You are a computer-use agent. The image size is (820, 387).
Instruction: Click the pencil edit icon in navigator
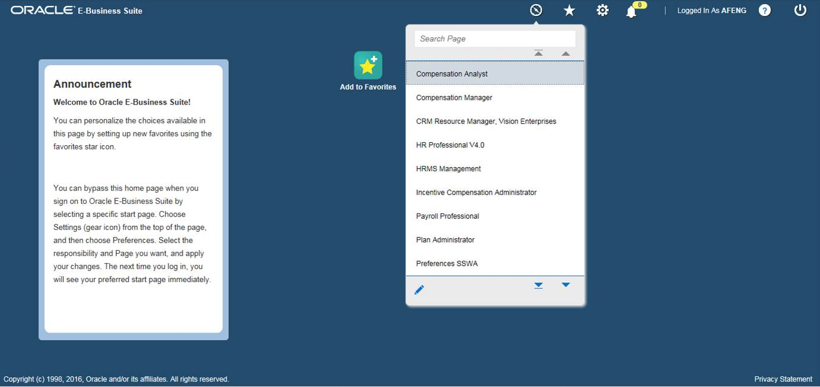419,290
